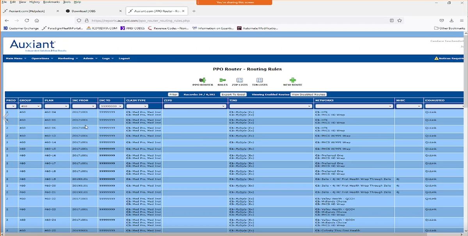Screen dimensions: 468x236
Task: Open the Admin menu in navigation bar
Action: click(x=90, y=58)
